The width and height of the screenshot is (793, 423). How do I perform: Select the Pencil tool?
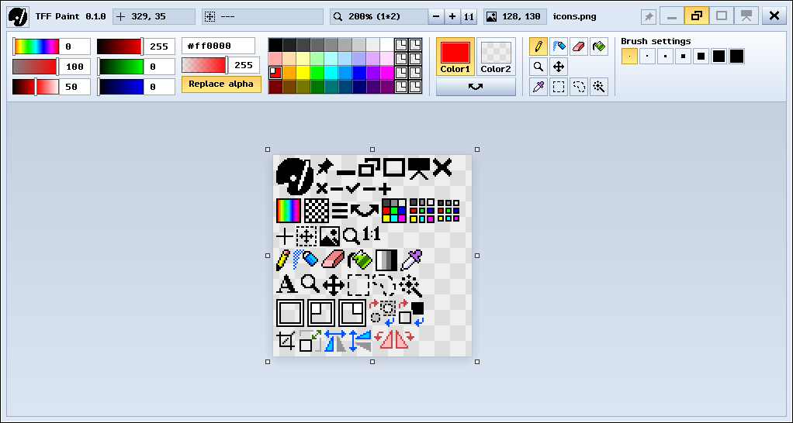(538, 46)
